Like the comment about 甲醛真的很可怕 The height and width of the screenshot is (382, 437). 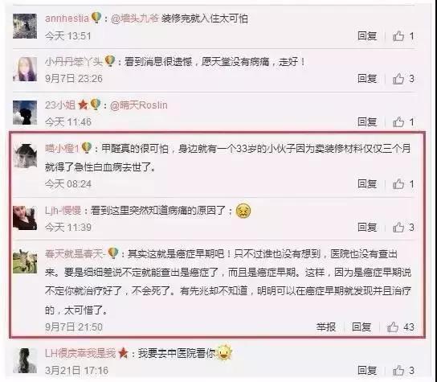[x=398, y=184]
